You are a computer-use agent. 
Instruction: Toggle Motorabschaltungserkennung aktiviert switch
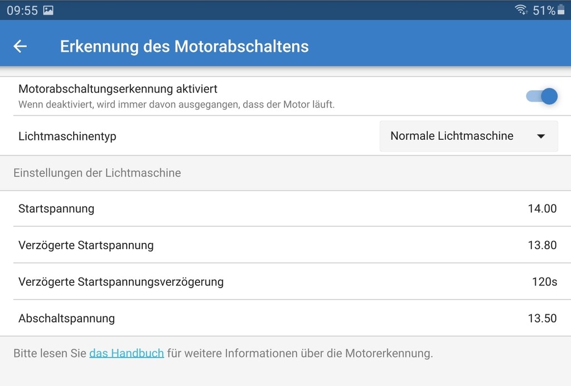click(542, 96)
